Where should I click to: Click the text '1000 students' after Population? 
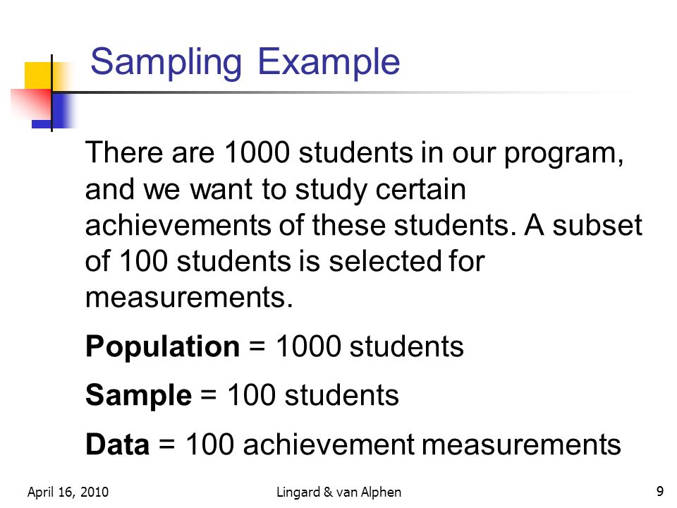pyautogui.click(x=370, y=346)
